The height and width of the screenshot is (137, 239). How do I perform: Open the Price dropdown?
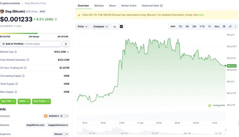click(83, 27)
